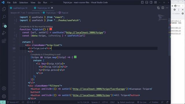Image resolution: width=185 pixels, height=104 pixels.
Task: Toggle the bottom panel layout icon
Action: 147,2
